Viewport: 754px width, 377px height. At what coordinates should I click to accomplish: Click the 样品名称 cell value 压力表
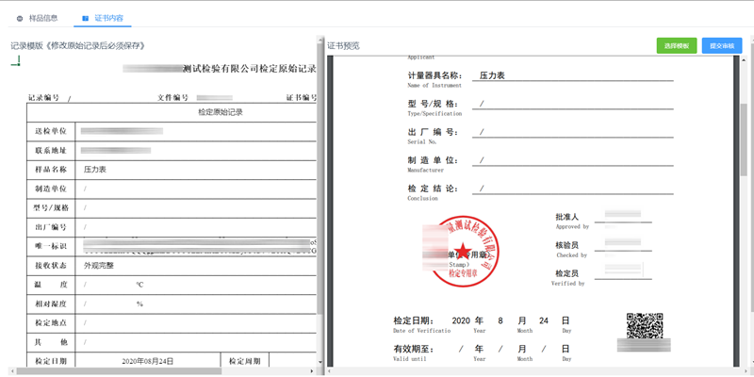pyautogui.click(x=95, y=170)
